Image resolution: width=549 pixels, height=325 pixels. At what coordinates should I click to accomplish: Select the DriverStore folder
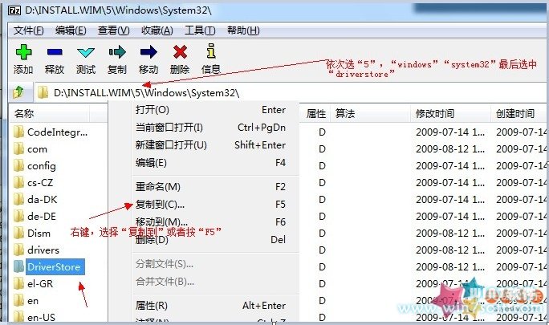pyautogui.click(x=53, y=266)
